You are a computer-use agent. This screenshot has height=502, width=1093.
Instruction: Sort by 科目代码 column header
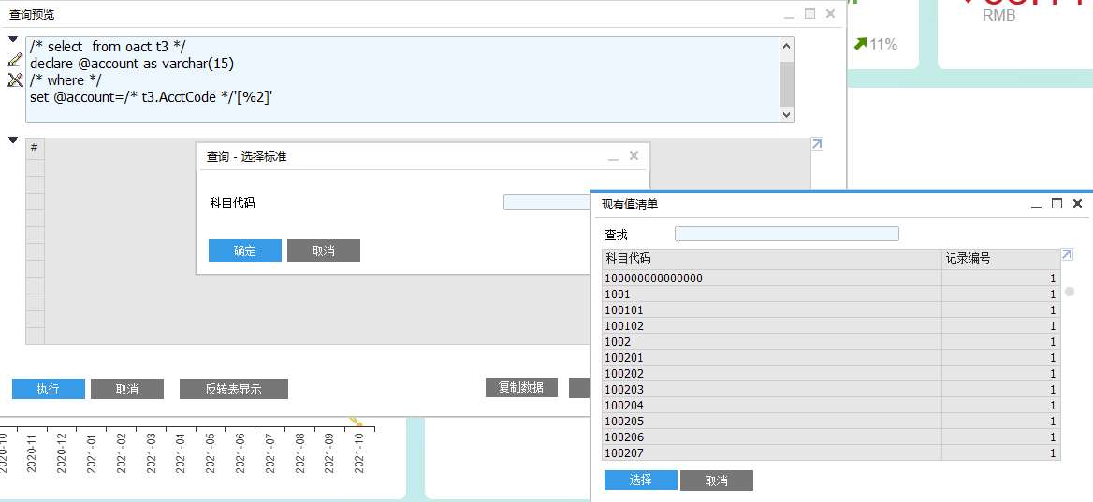click(771, 258)
